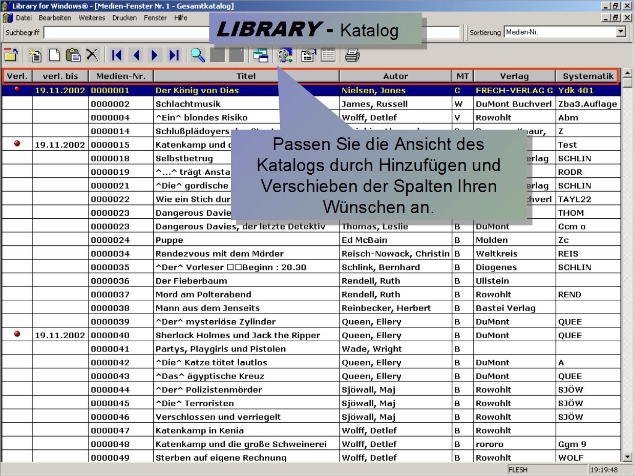Open the Fenster menu

coord(155,18)
